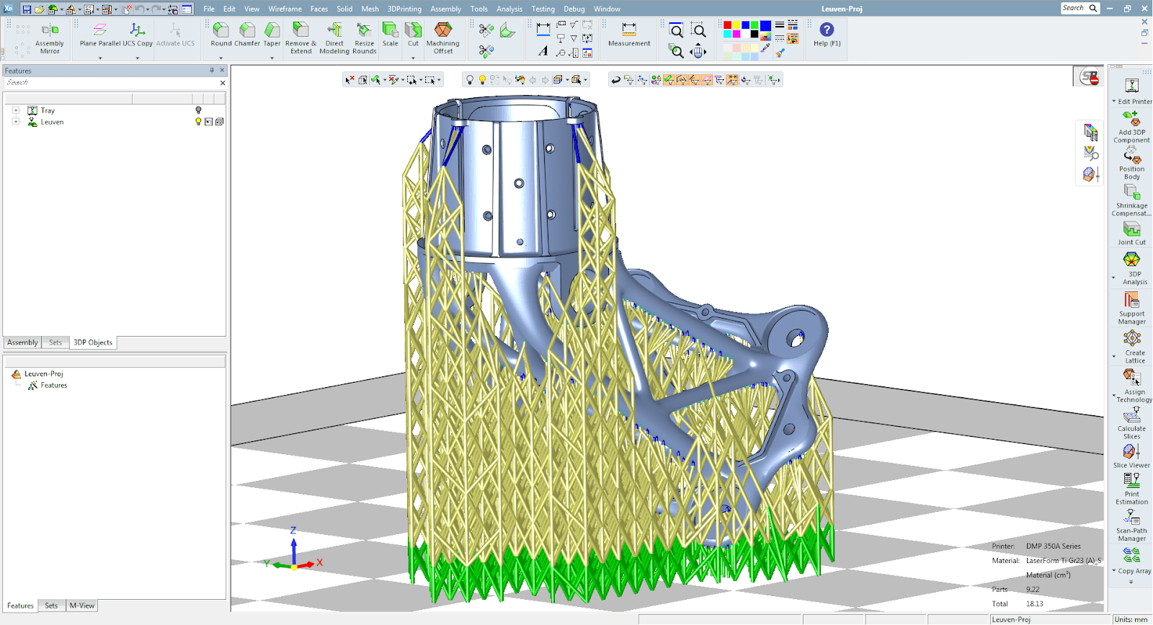Select the Chamfer tool
The image size is (1153, 625).
point(247,35)
